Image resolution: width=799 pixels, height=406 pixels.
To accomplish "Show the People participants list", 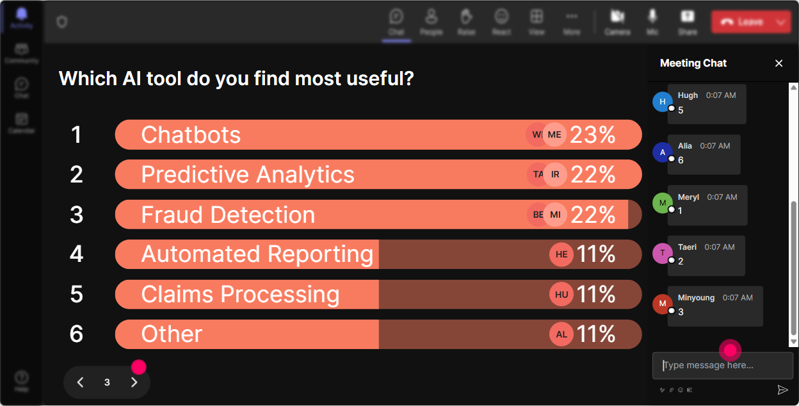I will click(x=432, y=22).
